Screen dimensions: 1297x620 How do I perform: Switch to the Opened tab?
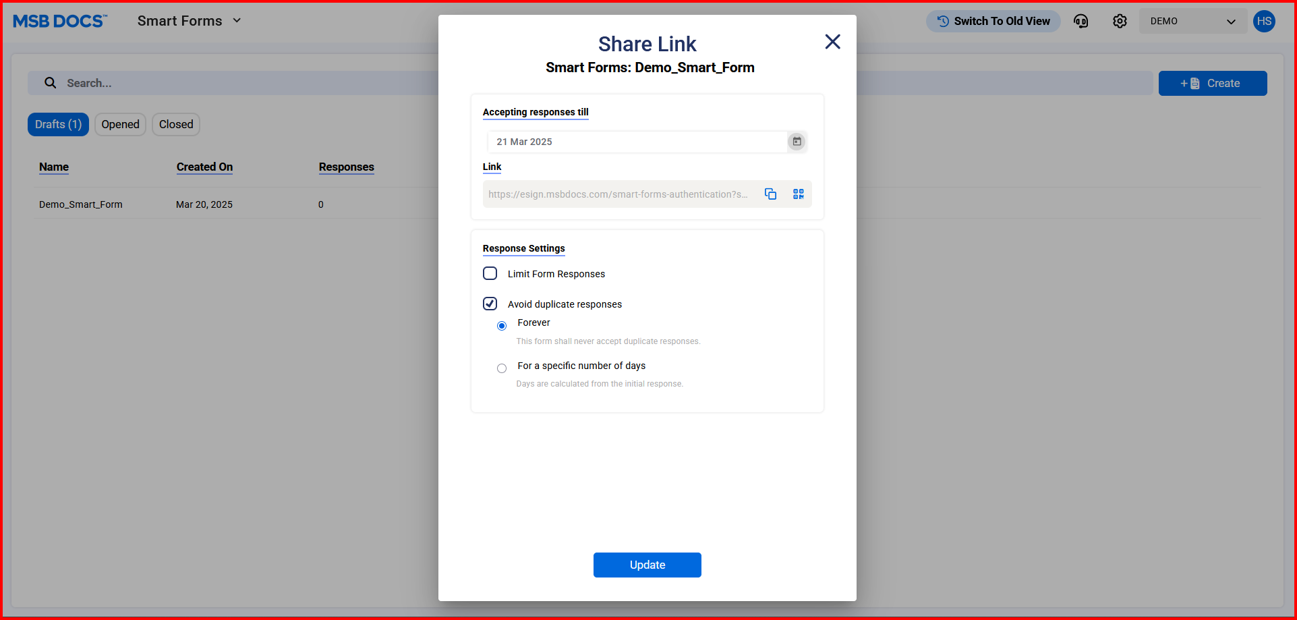(120, 124)
